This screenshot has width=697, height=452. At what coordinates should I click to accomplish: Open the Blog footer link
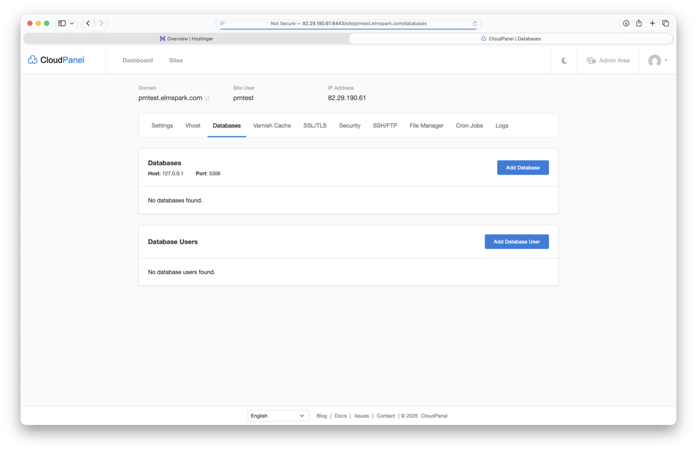pyautogui.click(x=322, y=416)
